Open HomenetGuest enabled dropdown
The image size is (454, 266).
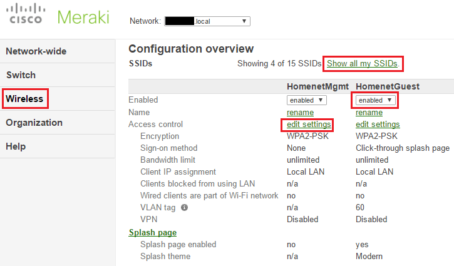376,100
